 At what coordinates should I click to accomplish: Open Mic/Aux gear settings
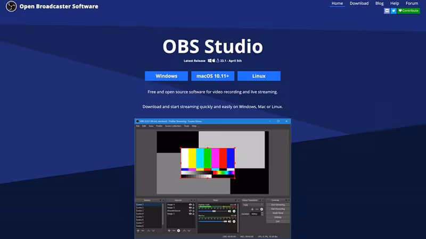[234, 221]
